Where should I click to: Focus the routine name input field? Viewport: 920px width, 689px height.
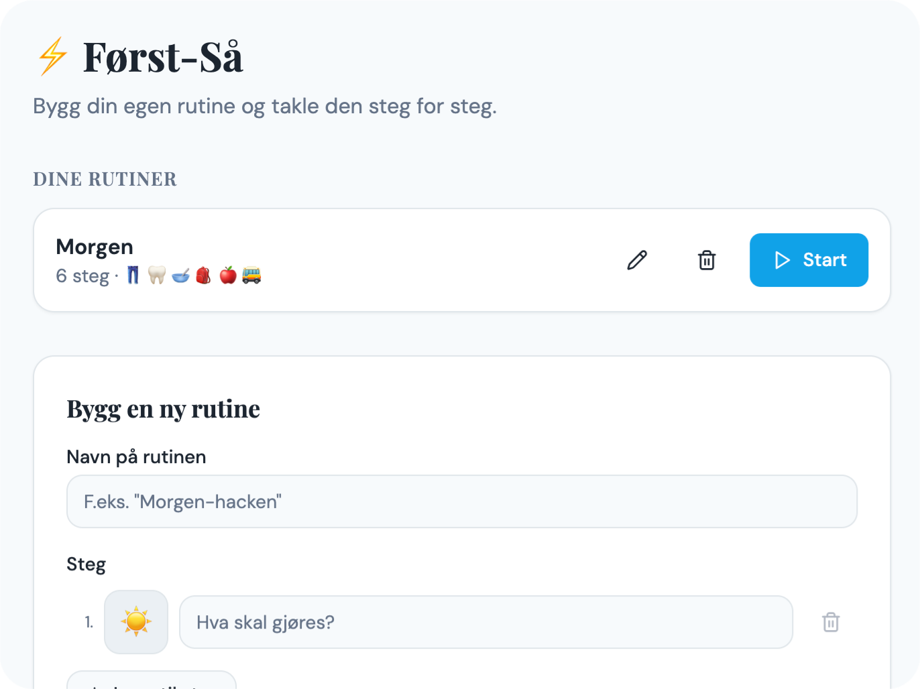pos(461,501)
